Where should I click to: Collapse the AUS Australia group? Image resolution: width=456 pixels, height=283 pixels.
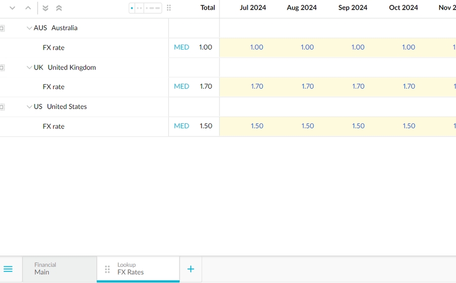click(x=29, y=28)
